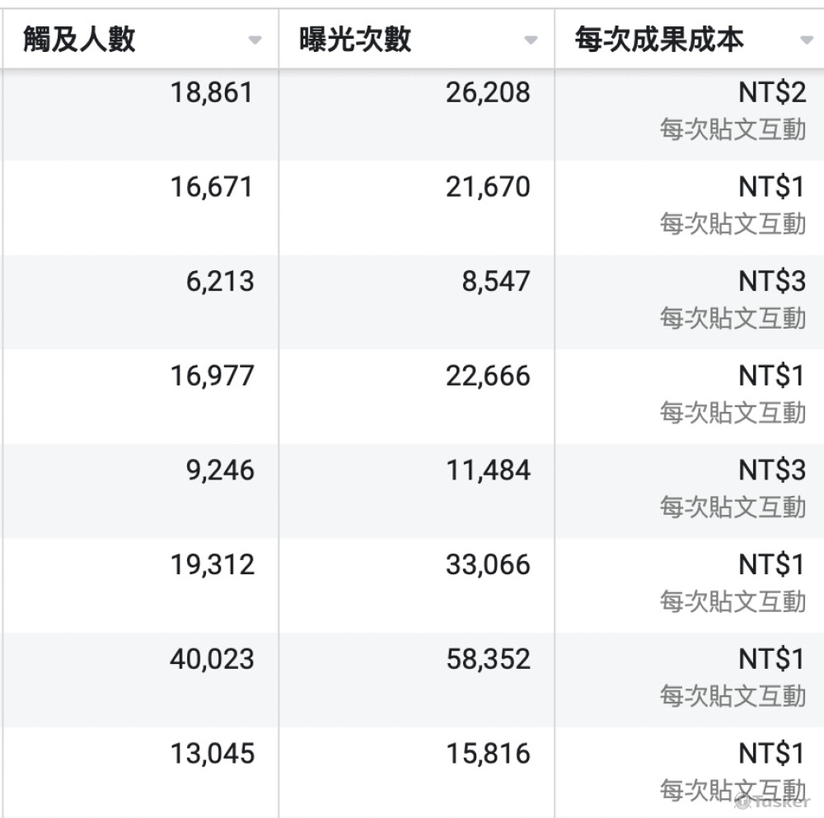This screenshot has height=818, width=824.
Task: Select the 每次成果成本 header label
Action: [x=659, y=40]
